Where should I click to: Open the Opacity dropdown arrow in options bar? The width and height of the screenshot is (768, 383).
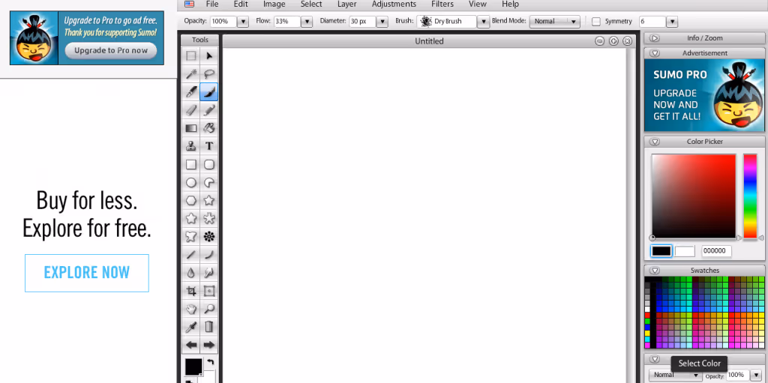(243, 22)
